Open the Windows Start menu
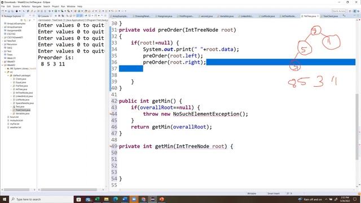 pyautogui.click(x=5, y=199)
